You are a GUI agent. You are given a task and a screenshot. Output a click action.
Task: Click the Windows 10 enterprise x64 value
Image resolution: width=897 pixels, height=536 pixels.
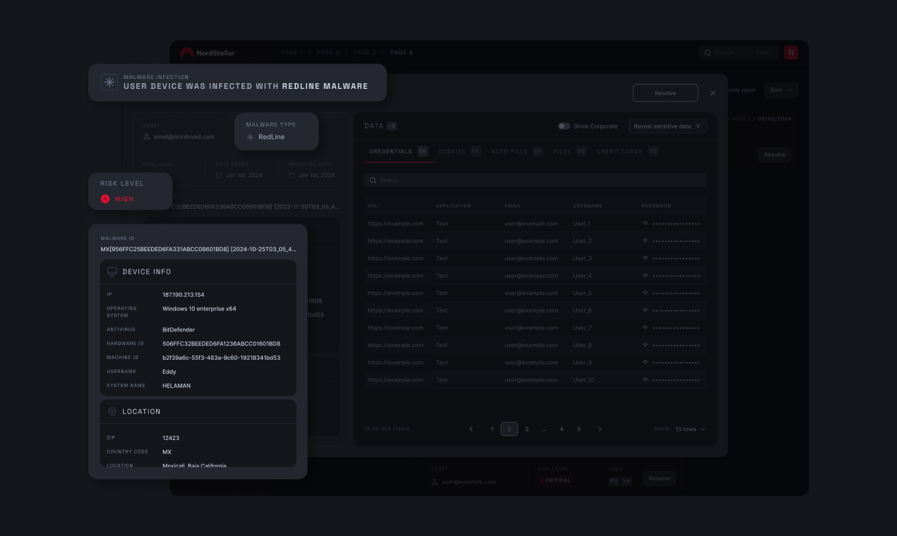pyautogui.click(x=199, y=308)
